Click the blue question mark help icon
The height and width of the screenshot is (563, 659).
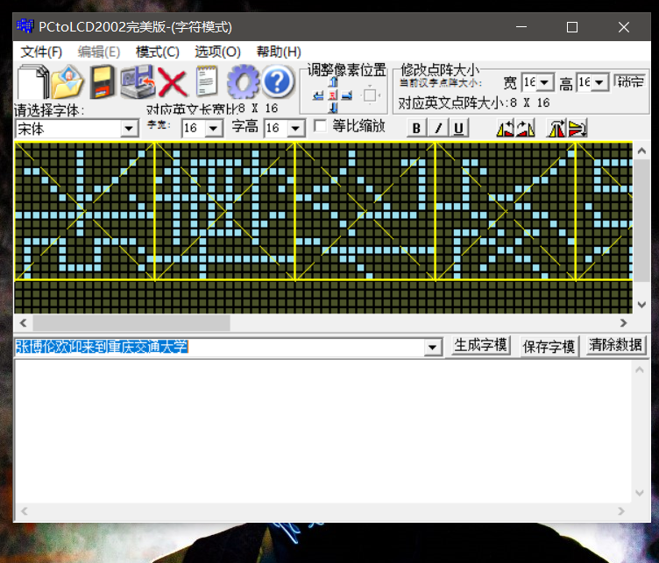(x=278, y=81)
